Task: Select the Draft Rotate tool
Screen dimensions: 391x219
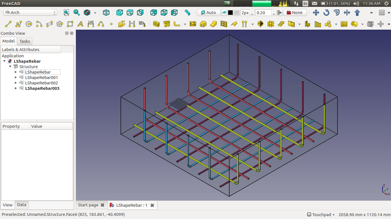Action: (x=326, y=13)
